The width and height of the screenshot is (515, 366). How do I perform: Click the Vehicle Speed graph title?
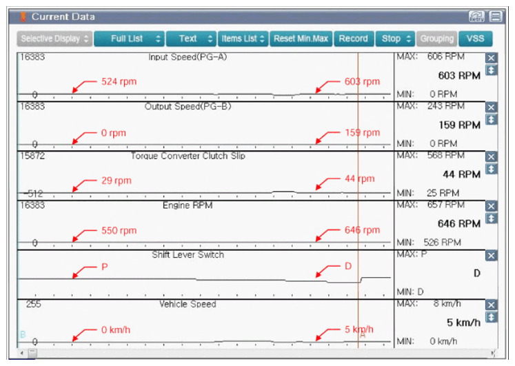[x=188, y=304]
